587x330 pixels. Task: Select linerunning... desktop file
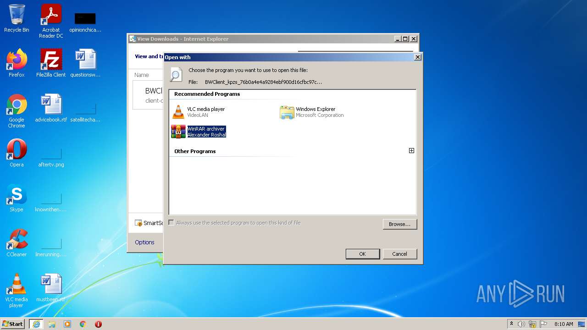(x=51, y=246)
